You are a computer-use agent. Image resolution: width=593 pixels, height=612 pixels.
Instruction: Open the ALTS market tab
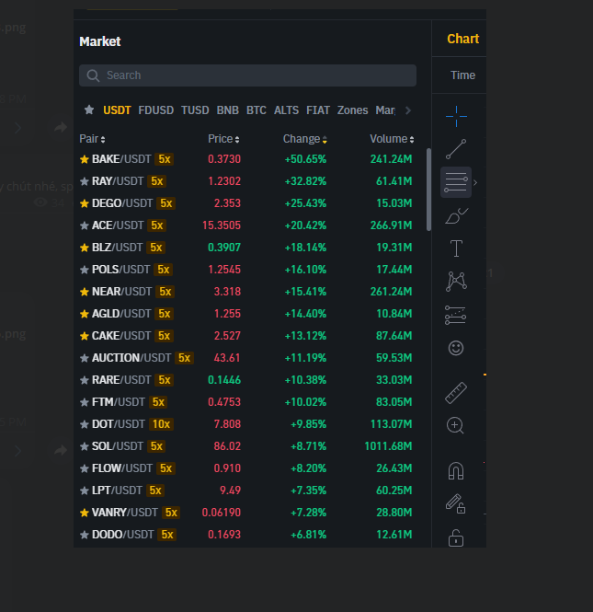(x=286, y=110)
